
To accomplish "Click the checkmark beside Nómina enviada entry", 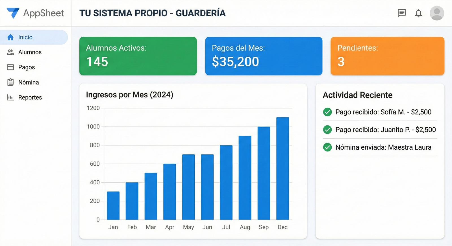I will (x=327, y=147).
